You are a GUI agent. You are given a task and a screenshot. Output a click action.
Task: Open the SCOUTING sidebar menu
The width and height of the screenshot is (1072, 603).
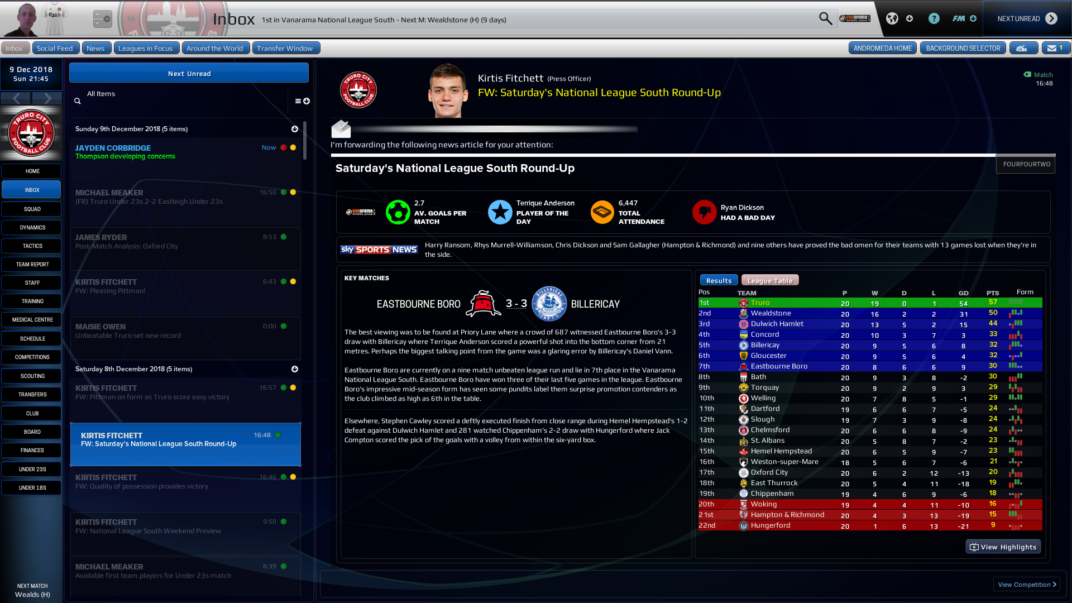coord(32,376)
